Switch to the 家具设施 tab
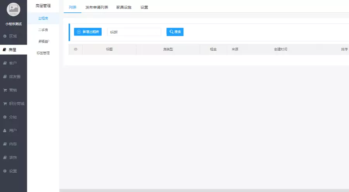This screenshot has height=192, width=349. point(124,7)
